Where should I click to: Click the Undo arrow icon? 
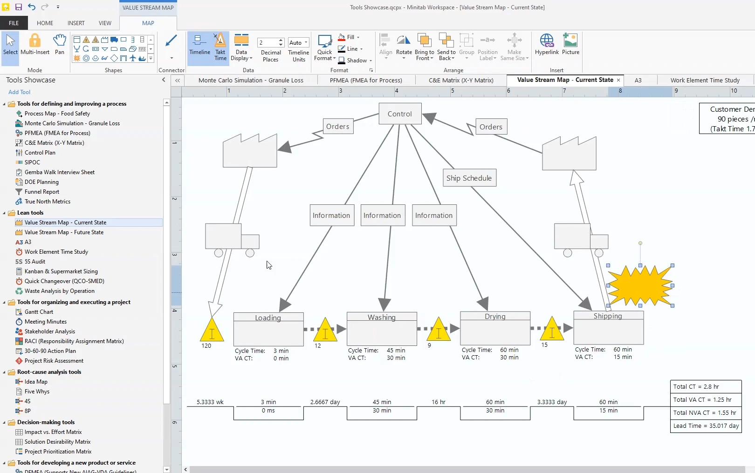[x=31, y=7]
